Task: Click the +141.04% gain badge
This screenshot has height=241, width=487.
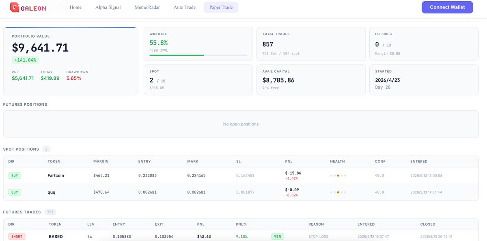Action: [25, 60]
